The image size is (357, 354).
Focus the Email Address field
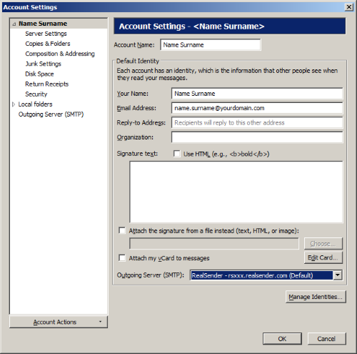point(257,108)
